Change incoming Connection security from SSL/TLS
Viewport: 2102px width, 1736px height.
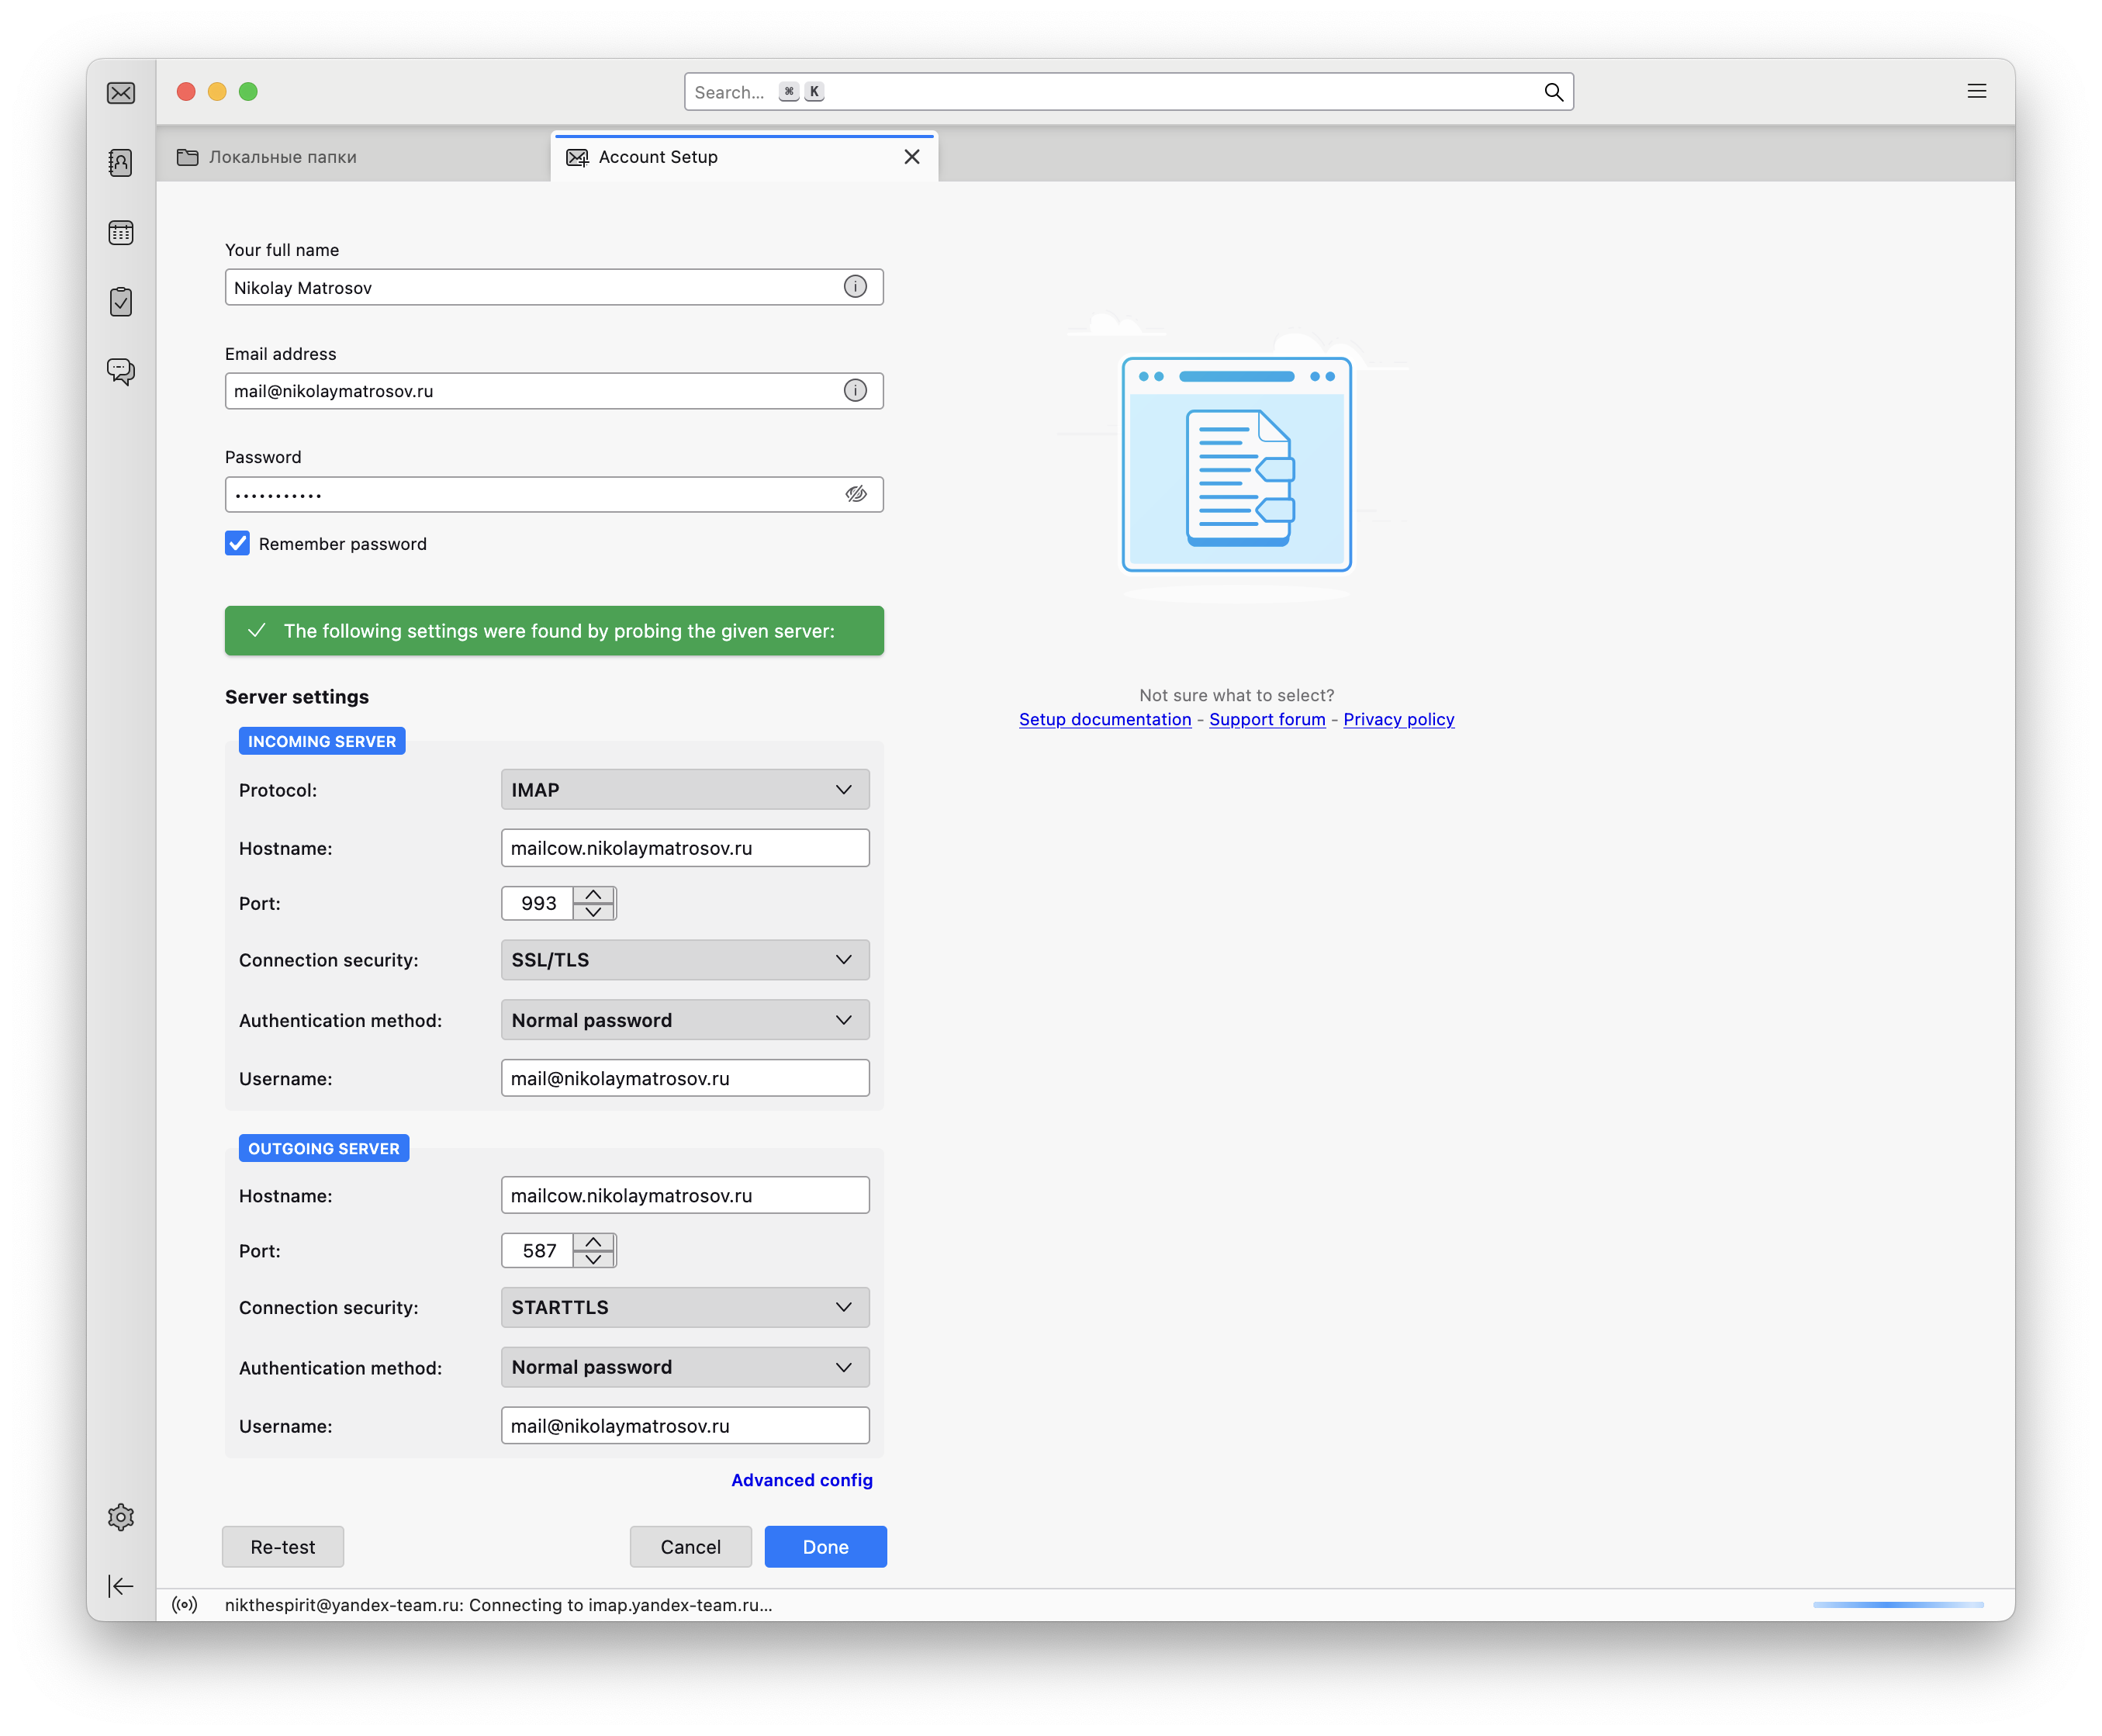pyautogui.click(x=685, y=959)
